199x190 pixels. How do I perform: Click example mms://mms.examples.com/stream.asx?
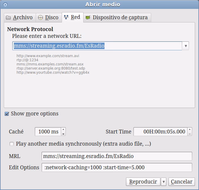[x=50, y=64]
